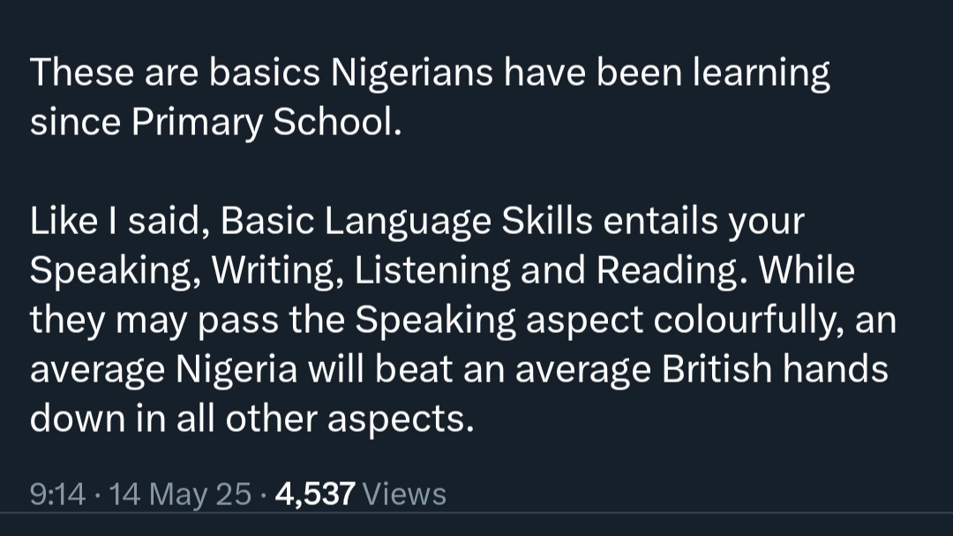Click the word Nigeria after average
This screenshot has width=953, height=536.
point(236,369)
